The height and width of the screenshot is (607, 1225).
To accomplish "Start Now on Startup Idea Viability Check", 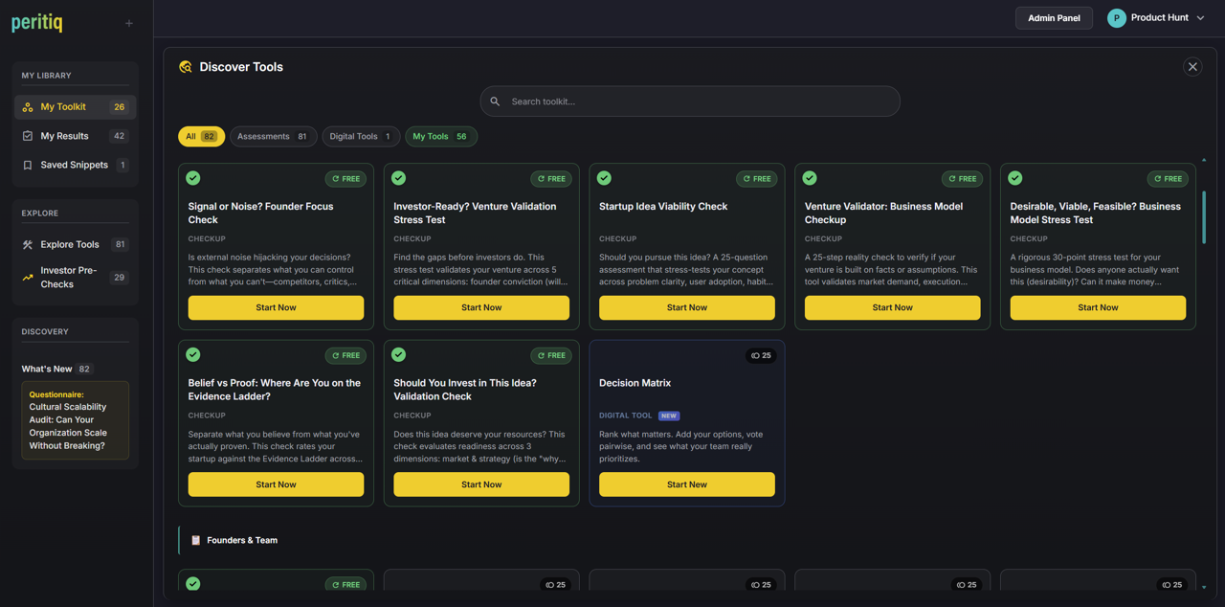I will click(687, 307).
